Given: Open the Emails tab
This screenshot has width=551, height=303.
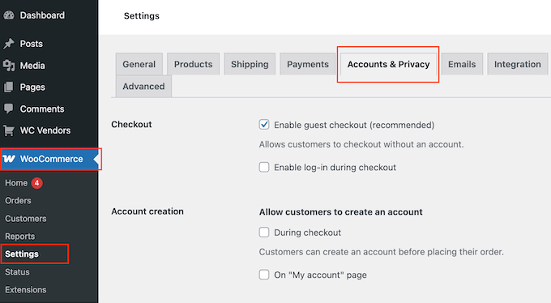Looking at the screenshot, I should pos(462,64).
